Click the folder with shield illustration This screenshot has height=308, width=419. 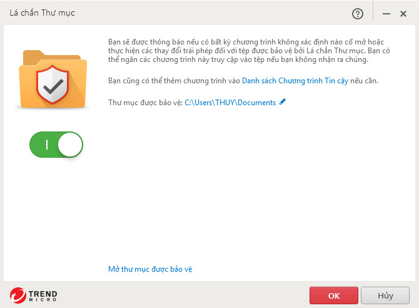tap(53, 80)
